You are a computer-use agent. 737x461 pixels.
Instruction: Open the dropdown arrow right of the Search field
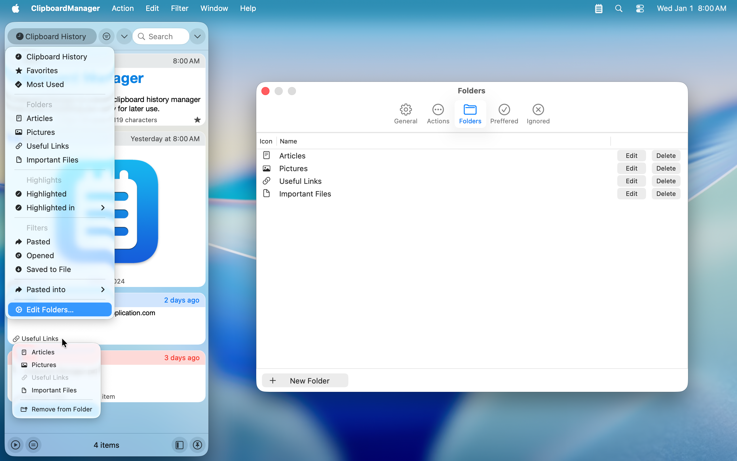tap(197, 37)
